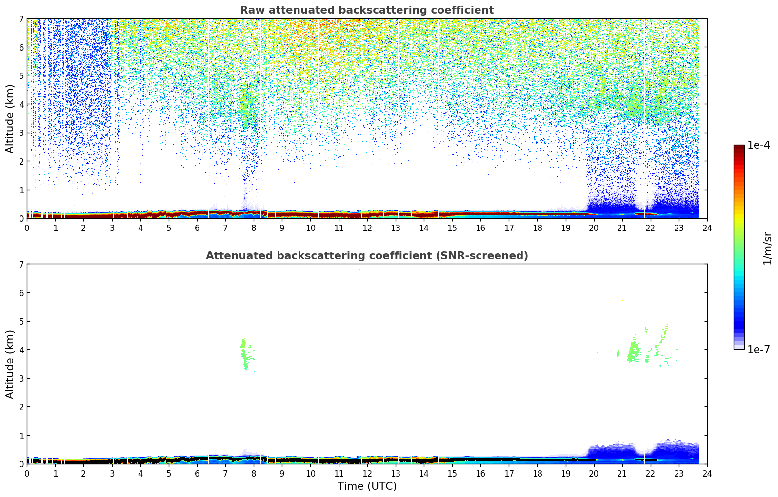Click hour 20 tick on top plot's time axis

click(x=594, y=228)
